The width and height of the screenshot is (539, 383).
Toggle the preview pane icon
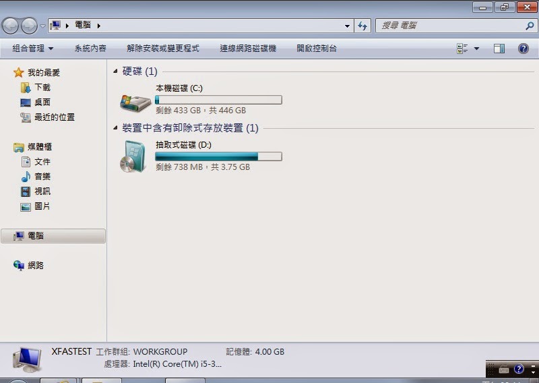click(499, 49)
